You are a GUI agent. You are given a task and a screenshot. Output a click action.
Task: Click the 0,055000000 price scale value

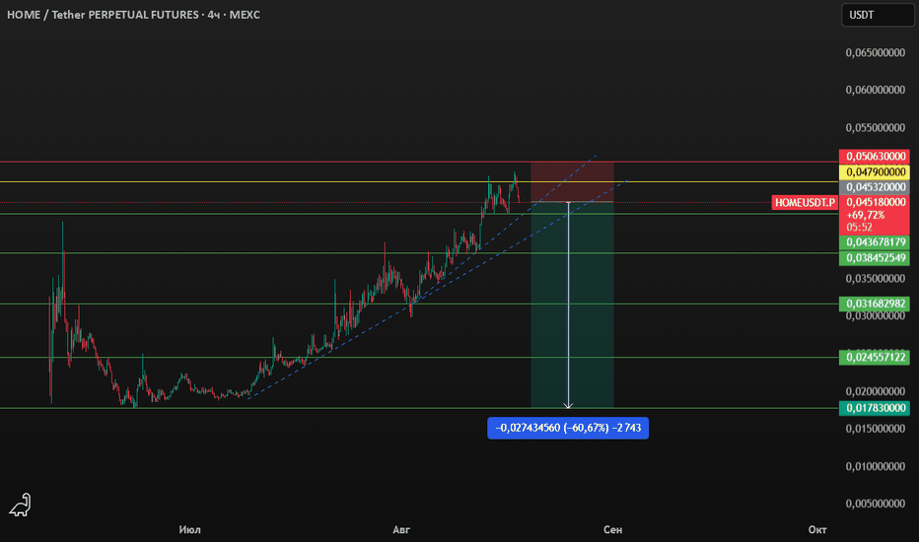(x=875, y=128)
